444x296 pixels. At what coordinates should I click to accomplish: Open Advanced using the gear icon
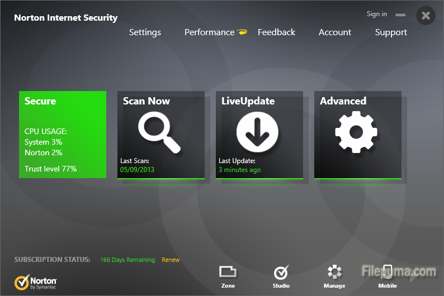point(357,132)
